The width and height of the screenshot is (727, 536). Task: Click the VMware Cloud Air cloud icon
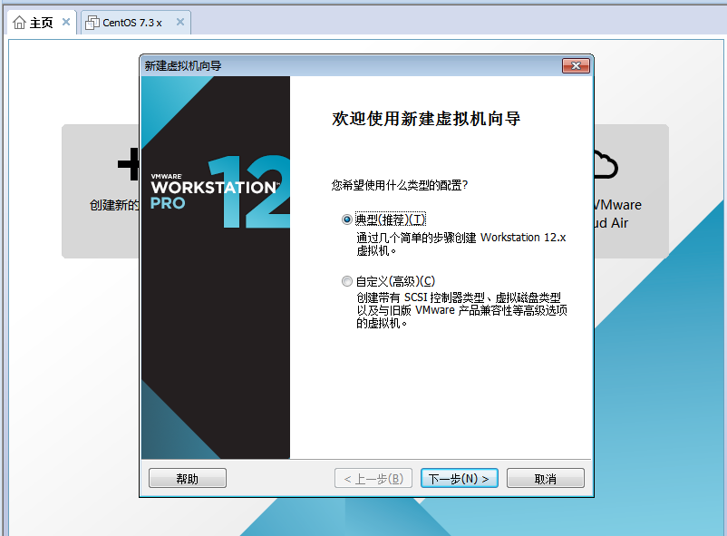[606, 165]
